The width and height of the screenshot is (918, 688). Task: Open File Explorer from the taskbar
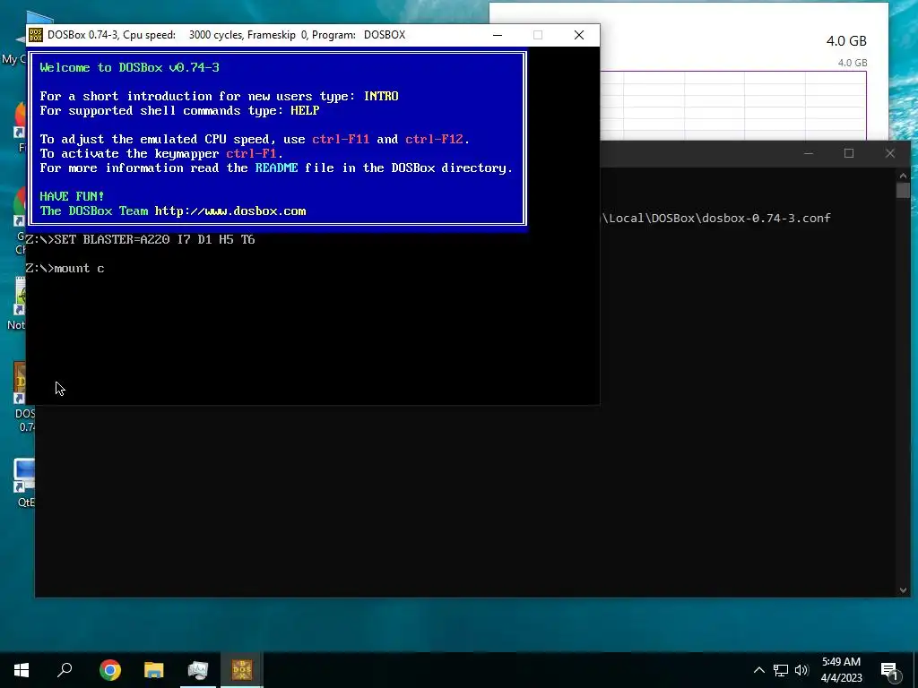pyautogui.click(x=154, y=670)
